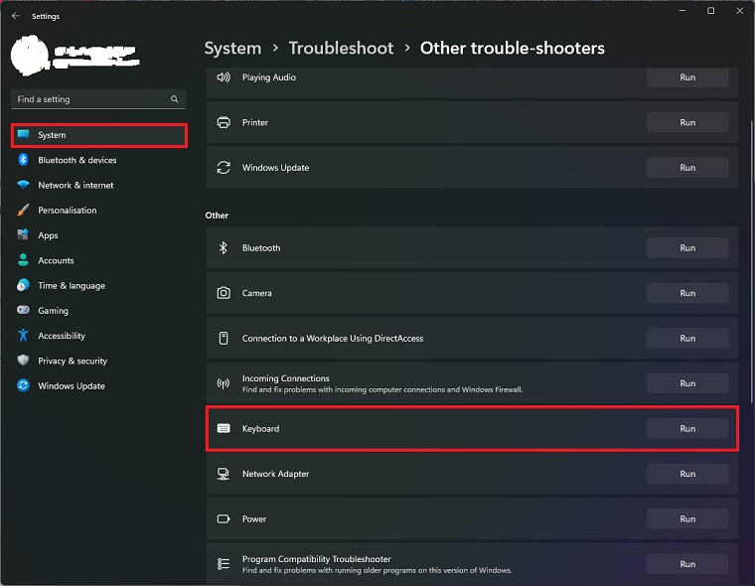Click the search magnifier icon

pos(175,99)
